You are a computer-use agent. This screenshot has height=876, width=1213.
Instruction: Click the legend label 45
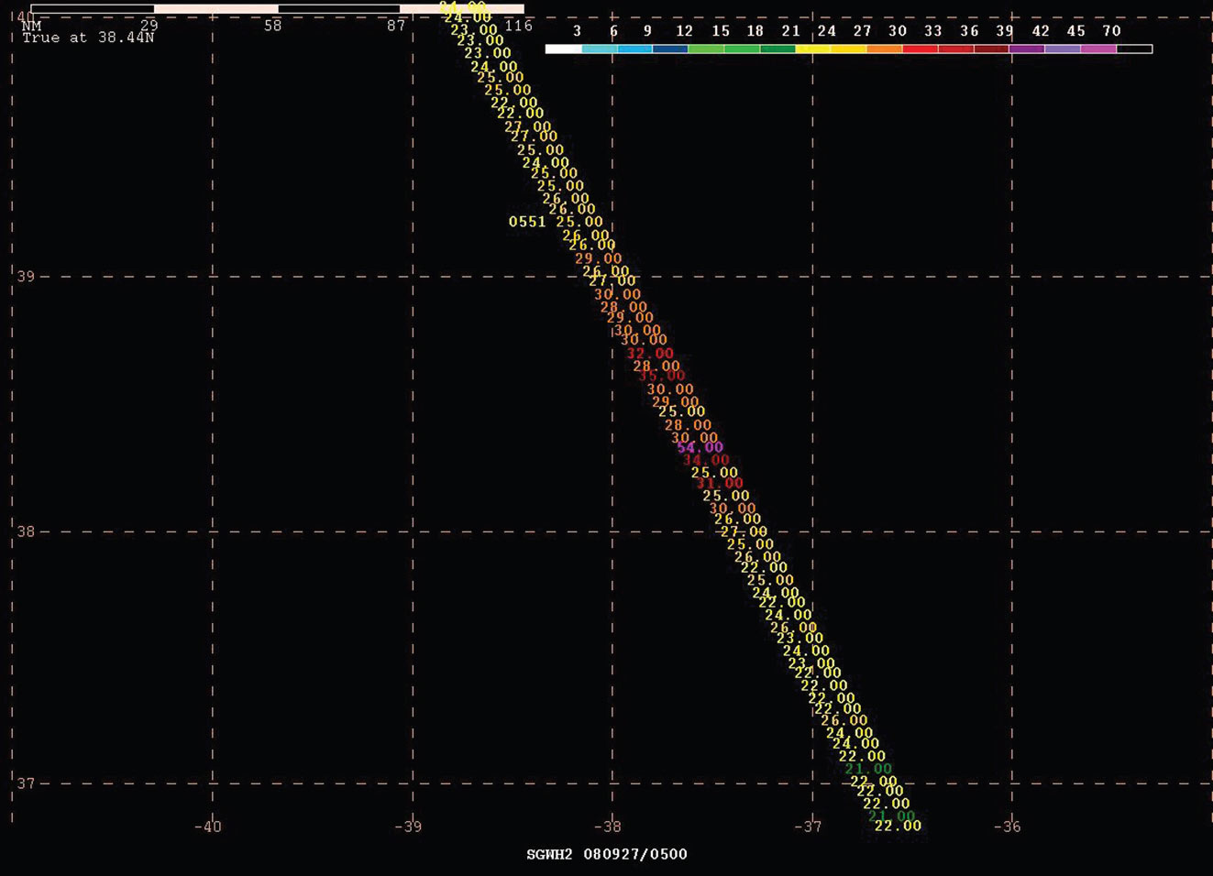point(1075,31)
